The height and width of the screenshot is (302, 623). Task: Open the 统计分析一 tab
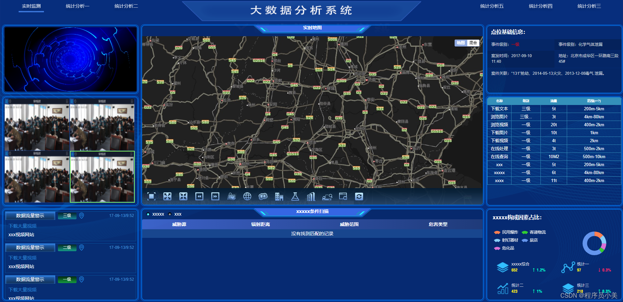[x=78, y=6]
